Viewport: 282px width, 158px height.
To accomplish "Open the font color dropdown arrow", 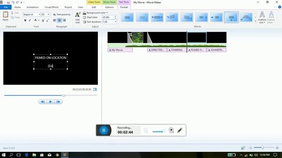I will click(39, 20).
